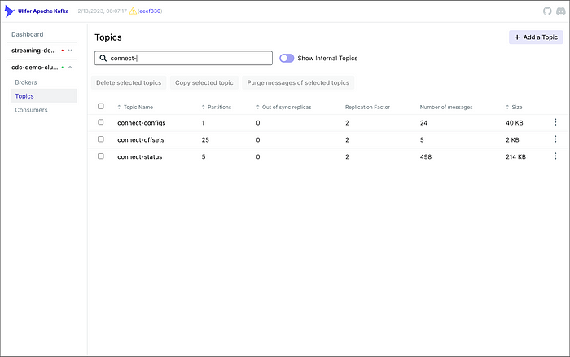Open actions menu for connect-offsets

click(x=555, y=139)
